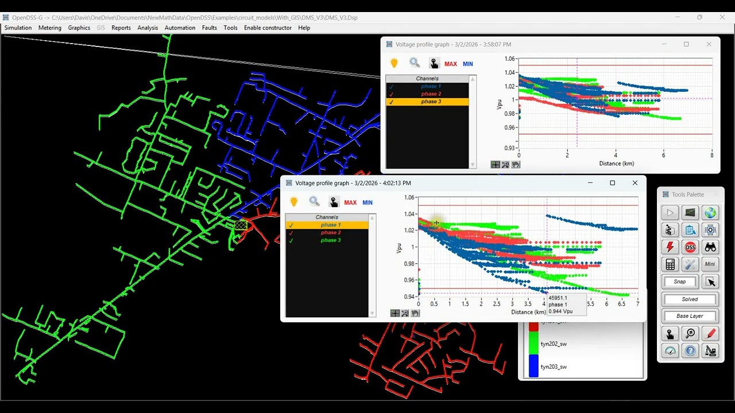Click the wrench and screwdriver settings icon

(x=690, y=264)
